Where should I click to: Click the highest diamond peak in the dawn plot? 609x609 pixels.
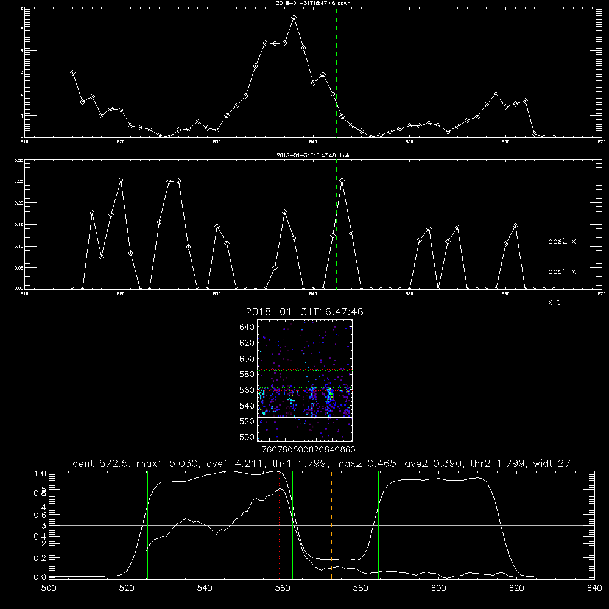coord(294,18)
